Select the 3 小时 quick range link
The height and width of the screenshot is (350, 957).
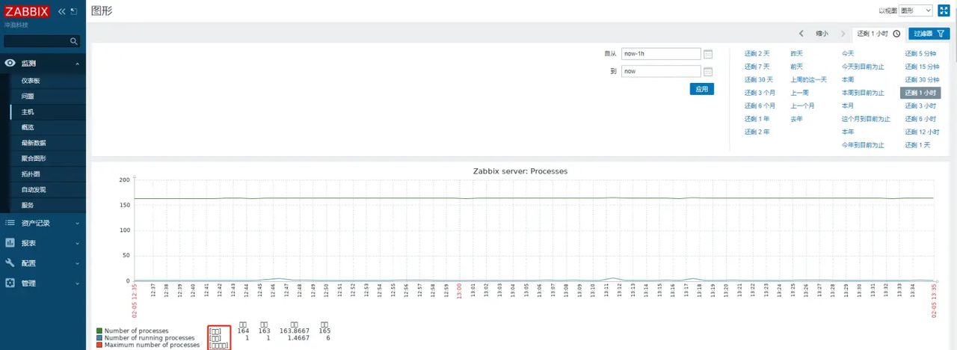tap(920, 106)
